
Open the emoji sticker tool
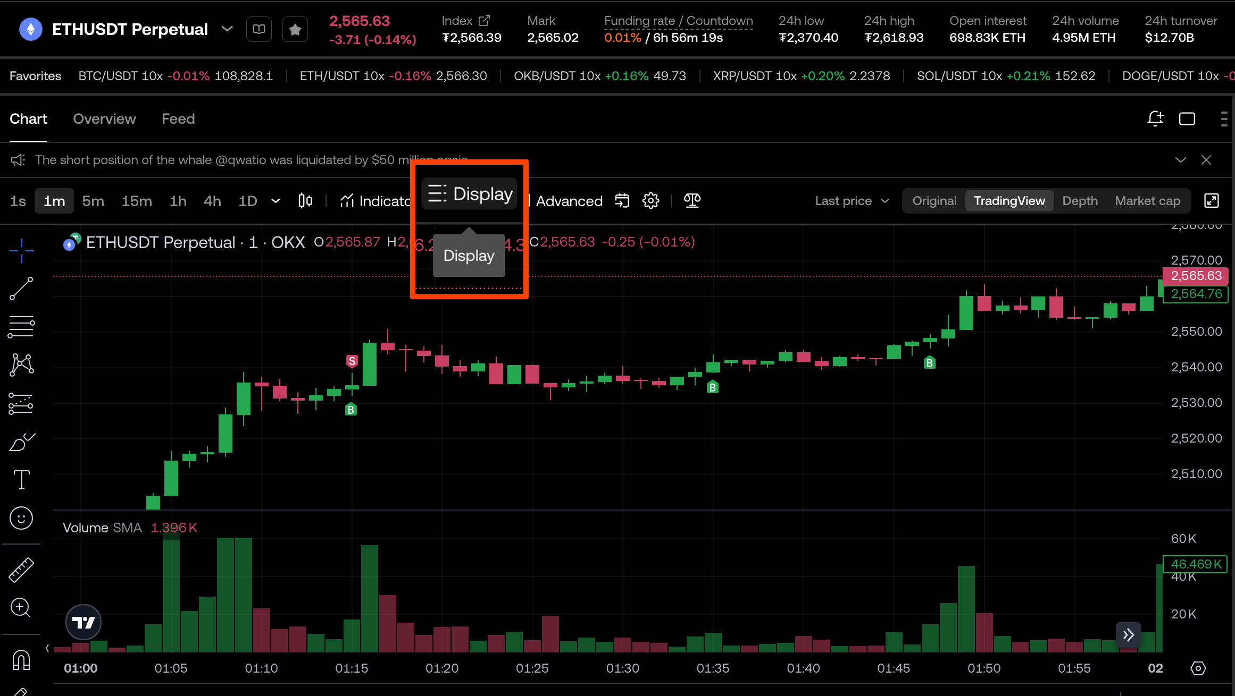pos(21,518)
